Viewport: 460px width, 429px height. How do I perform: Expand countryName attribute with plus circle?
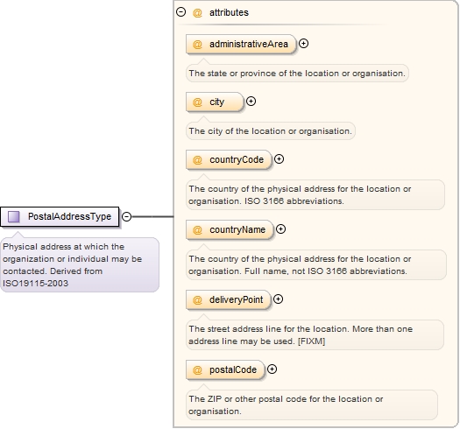[280, 229]
